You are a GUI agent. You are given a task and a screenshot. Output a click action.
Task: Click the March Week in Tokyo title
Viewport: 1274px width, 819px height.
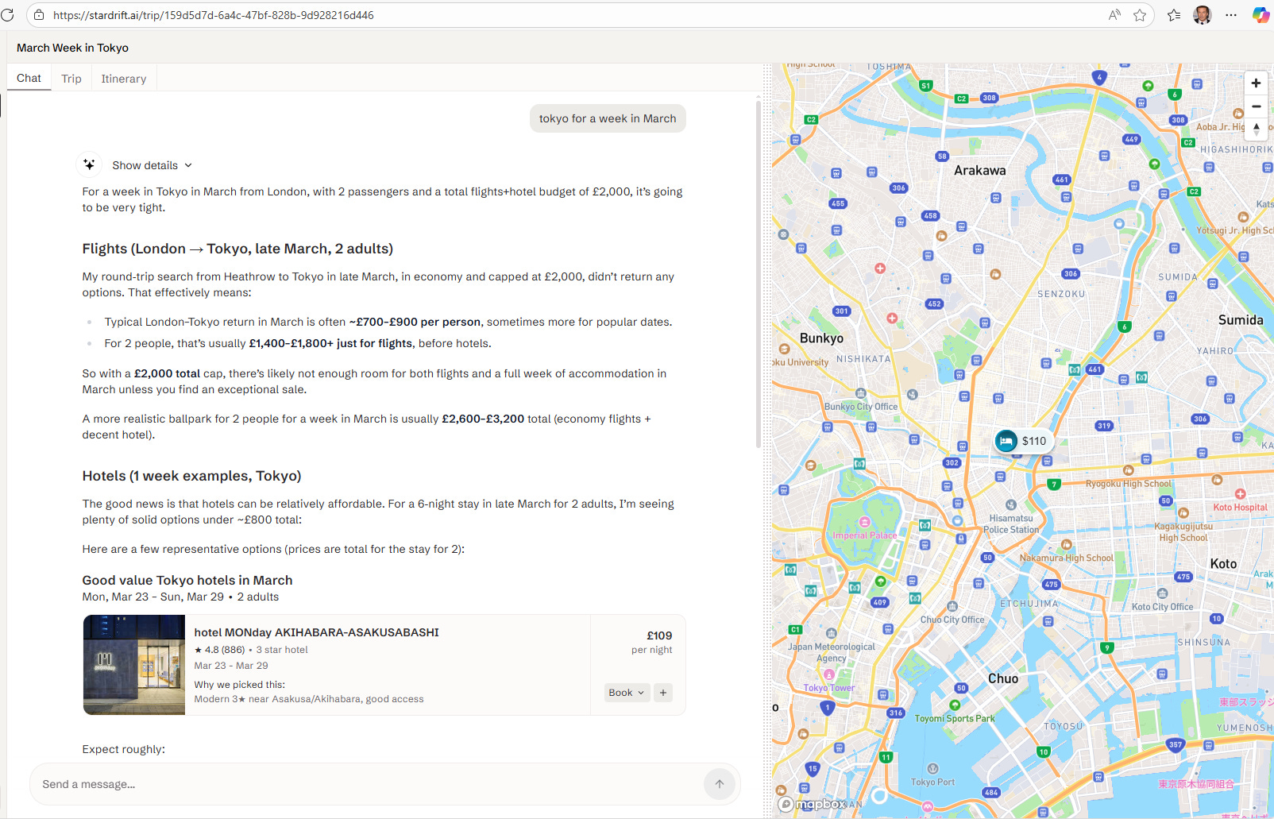pos(72,48)
